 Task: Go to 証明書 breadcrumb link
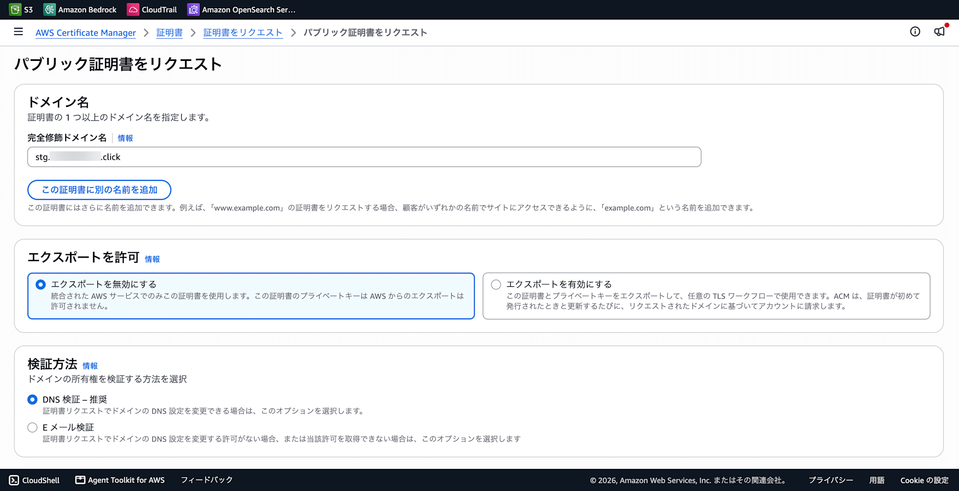pyautogui.click(x=169, y=33)
